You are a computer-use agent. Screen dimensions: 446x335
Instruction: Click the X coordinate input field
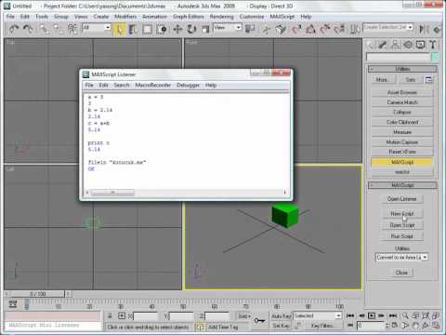point(146,316)
